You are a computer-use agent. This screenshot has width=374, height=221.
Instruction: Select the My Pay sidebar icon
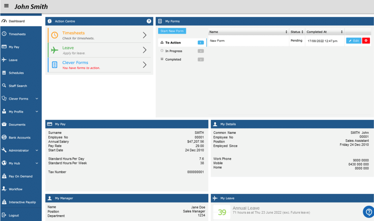[x=15, y=47]
